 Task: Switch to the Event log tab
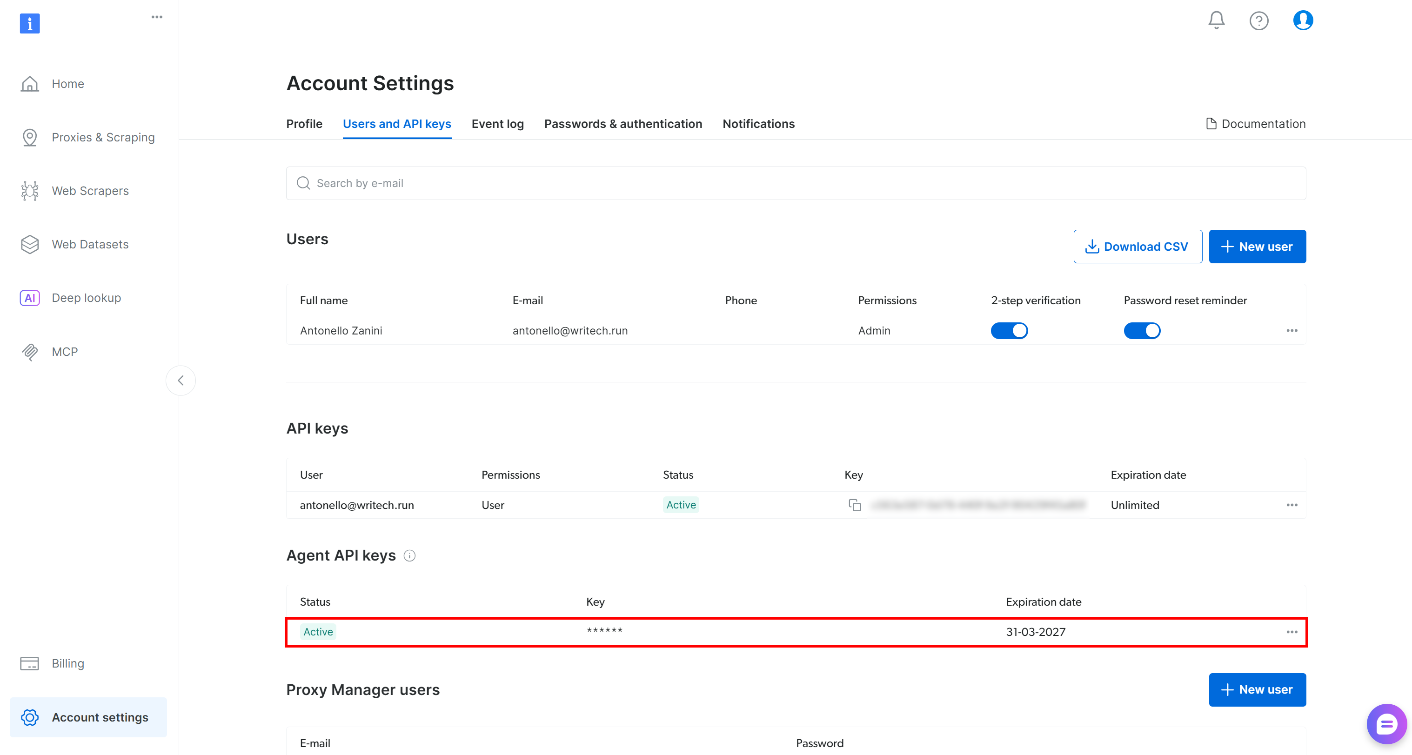click(x=497, y=124)
